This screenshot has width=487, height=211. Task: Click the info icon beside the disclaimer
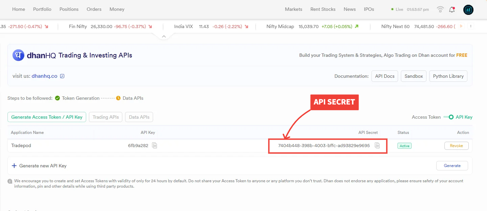point(10,181)
